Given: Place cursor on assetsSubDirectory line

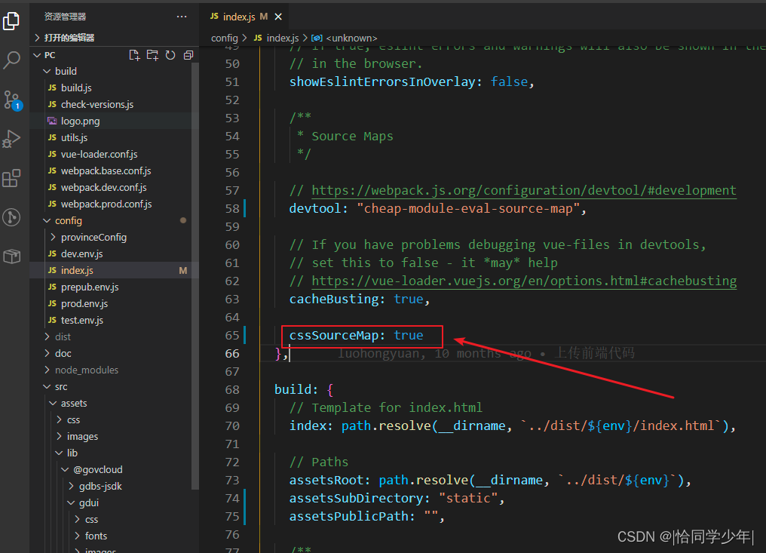Looking at the screenshot, I should click(397, 498).
